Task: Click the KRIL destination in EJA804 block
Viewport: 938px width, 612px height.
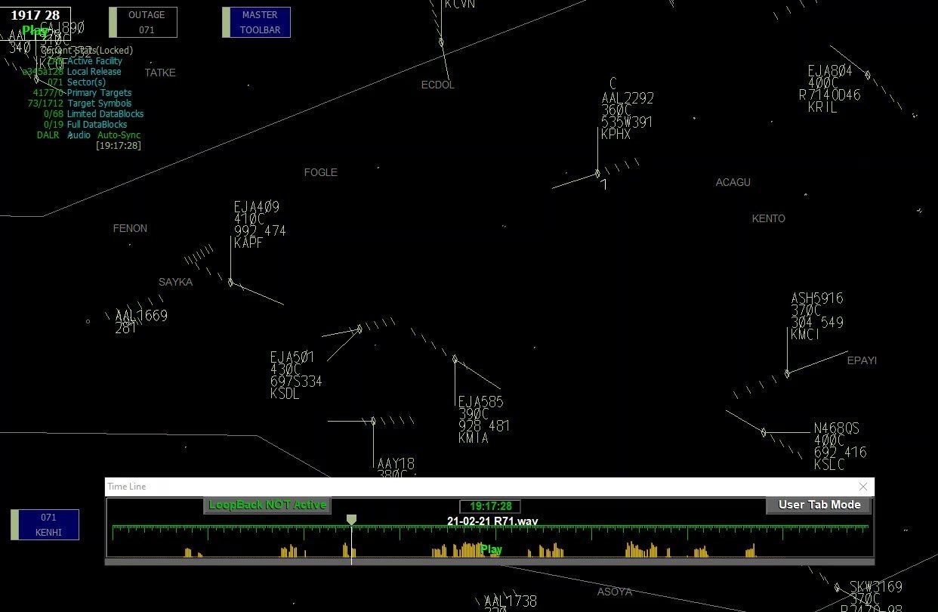Action: 822,107
